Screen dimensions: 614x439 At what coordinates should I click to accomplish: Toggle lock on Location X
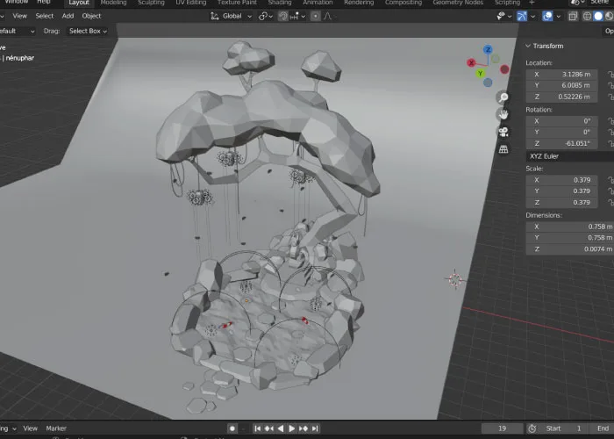click(610, 74)
